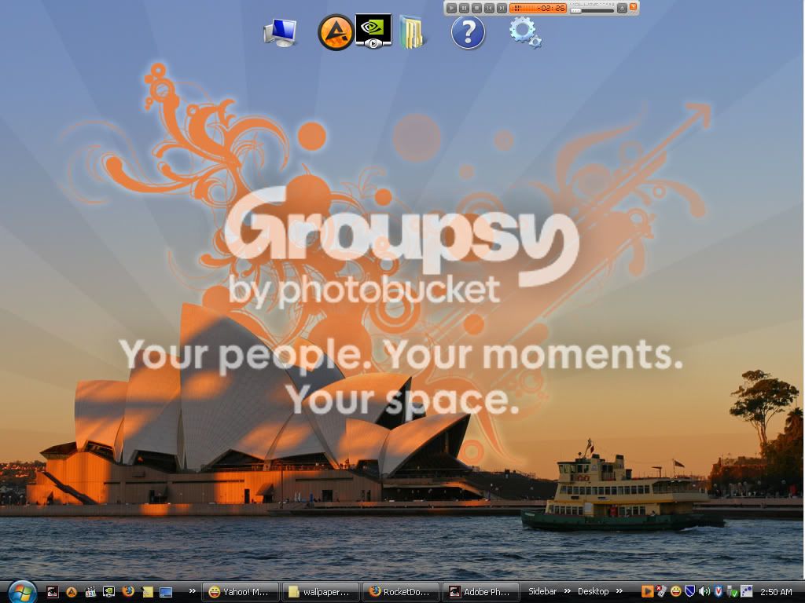Stop playback in the mini player bar

(476, 8)
